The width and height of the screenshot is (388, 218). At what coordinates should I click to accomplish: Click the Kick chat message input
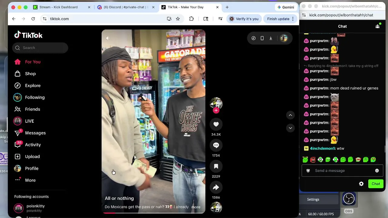343,171
